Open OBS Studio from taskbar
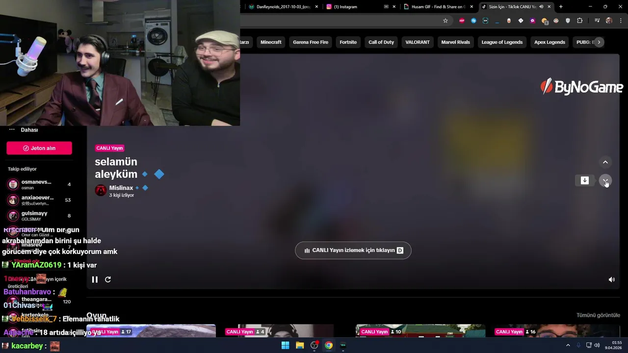Viewport: 628px width, 353px height. (x=314, y=346)
